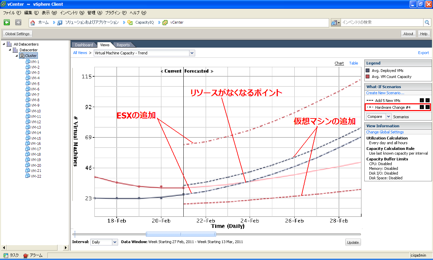
Task: Click the Update button
Action: (x=353, y=242)
